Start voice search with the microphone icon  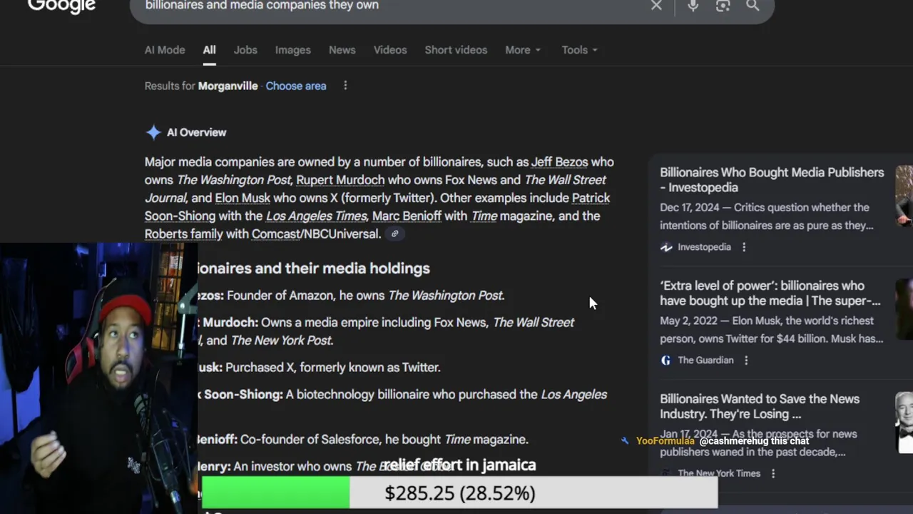point(693,6)
